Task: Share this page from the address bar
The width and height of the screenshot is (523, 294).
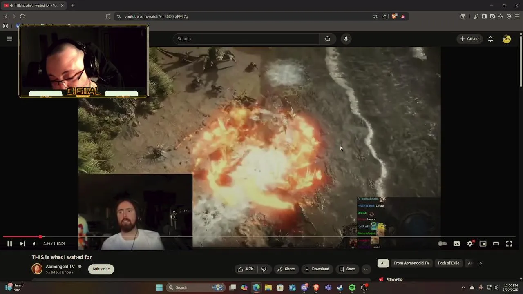Action: pyautogui.click(x=384, y=16)
